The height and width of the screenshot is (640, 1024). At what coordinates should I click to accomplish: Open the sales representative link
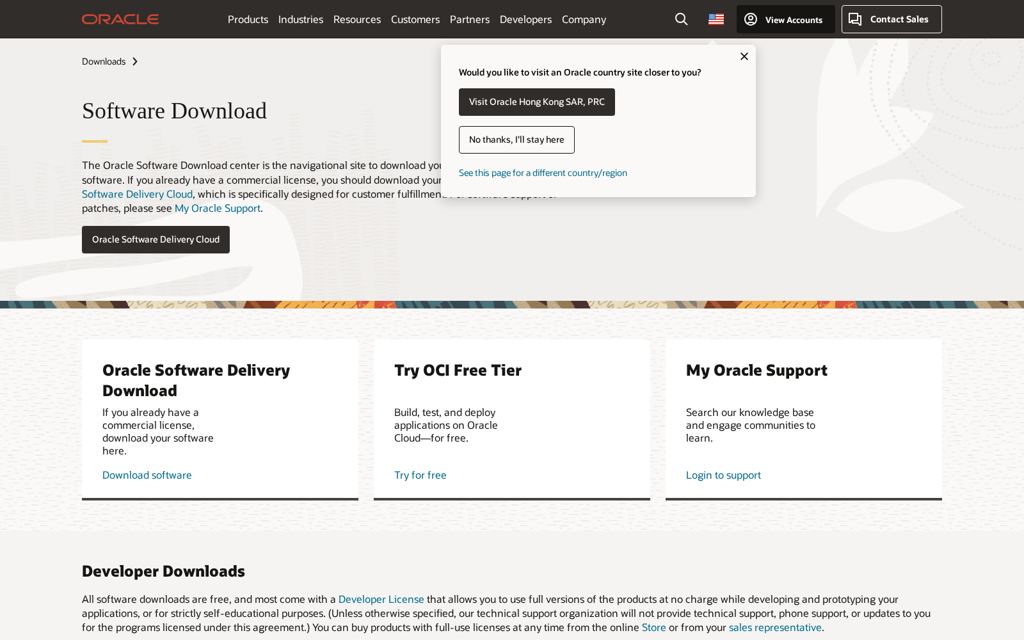(775, 627)
